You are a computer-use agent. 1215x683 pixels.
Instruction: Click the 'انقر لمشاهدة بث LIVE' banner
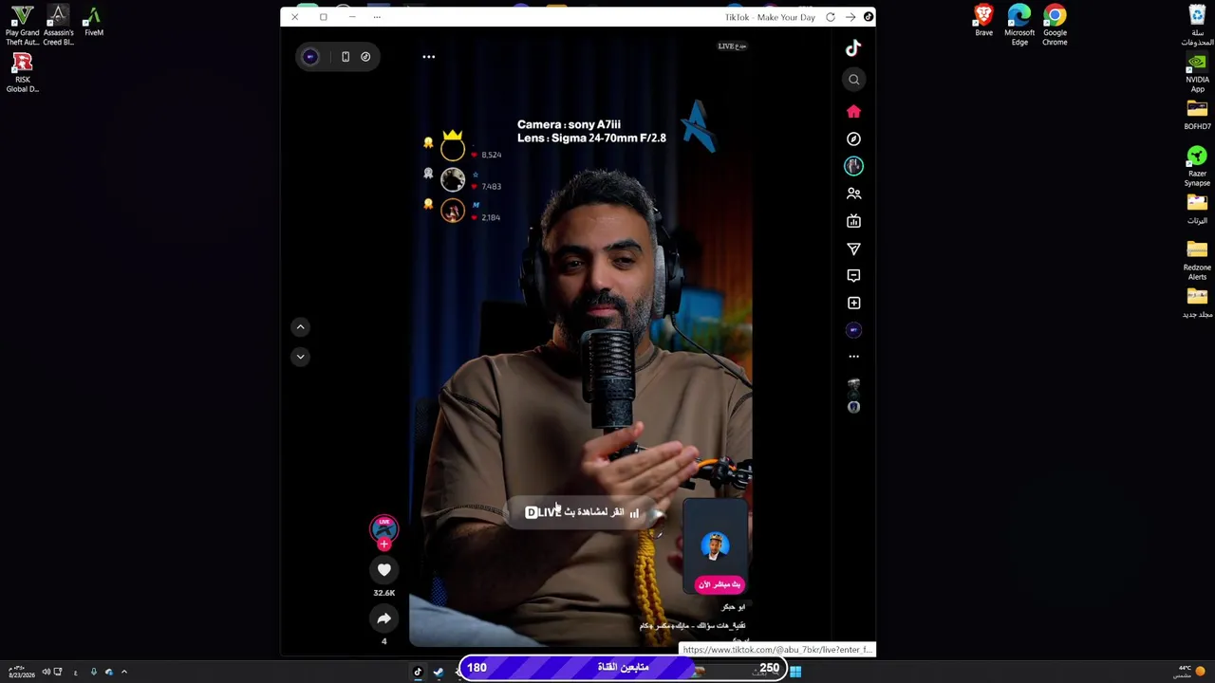pyautogui.click(x=581, y=512)
